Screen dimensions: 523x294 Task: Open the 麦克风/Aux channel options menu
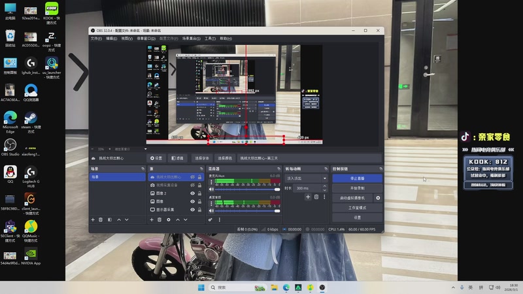click(x=211, y=182)
